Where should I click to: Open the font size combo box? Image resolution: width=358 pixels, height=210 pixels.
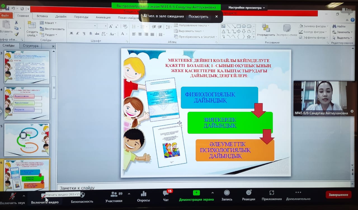coord(102,26)
